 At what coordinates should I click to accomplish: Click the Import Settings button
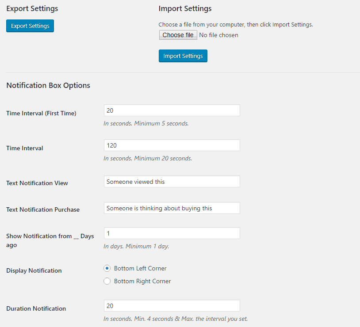pyautogui.click(x=183, y=56)
